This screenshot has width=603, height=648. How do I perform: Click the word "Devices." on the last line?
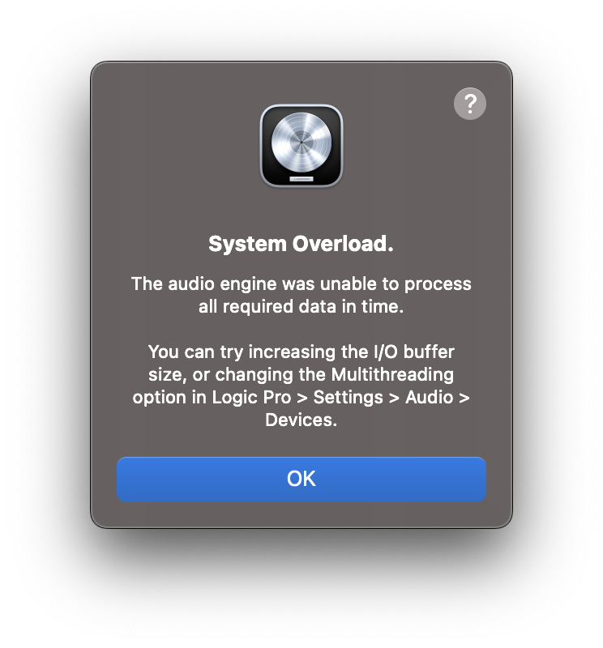pyautogui.click(x=301, y=420)
